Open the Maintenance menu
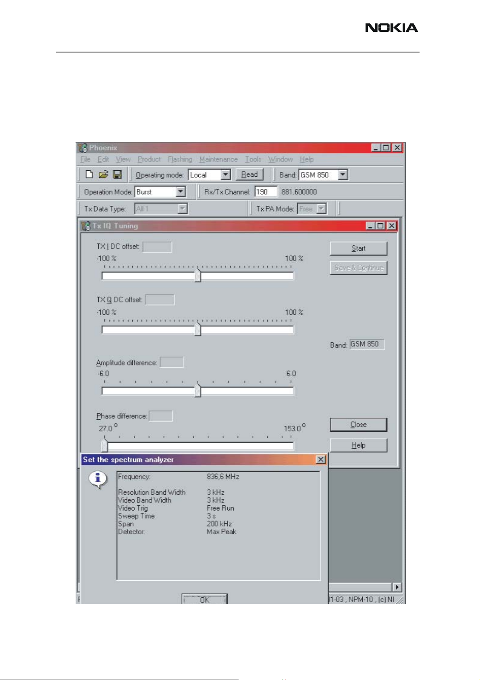This screenshot has width=480, height=680. [218, 159]
